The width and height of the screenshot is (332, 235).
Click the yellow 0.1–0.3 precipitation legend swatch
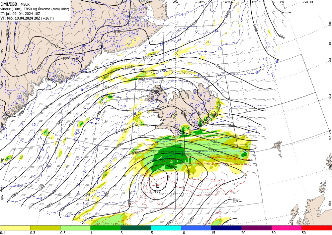(15, 228)
